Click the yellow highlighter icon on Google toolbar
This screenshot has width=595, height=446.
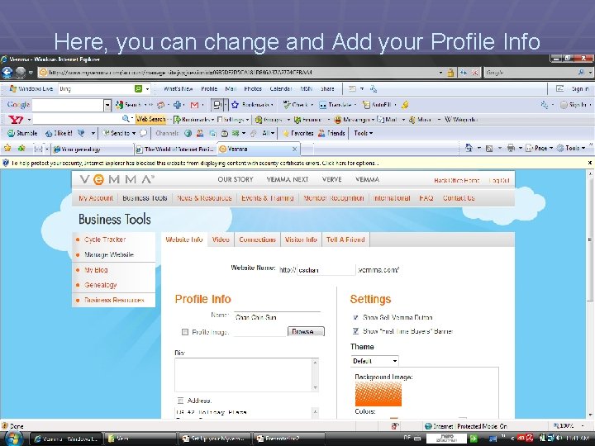pos(405,105)
